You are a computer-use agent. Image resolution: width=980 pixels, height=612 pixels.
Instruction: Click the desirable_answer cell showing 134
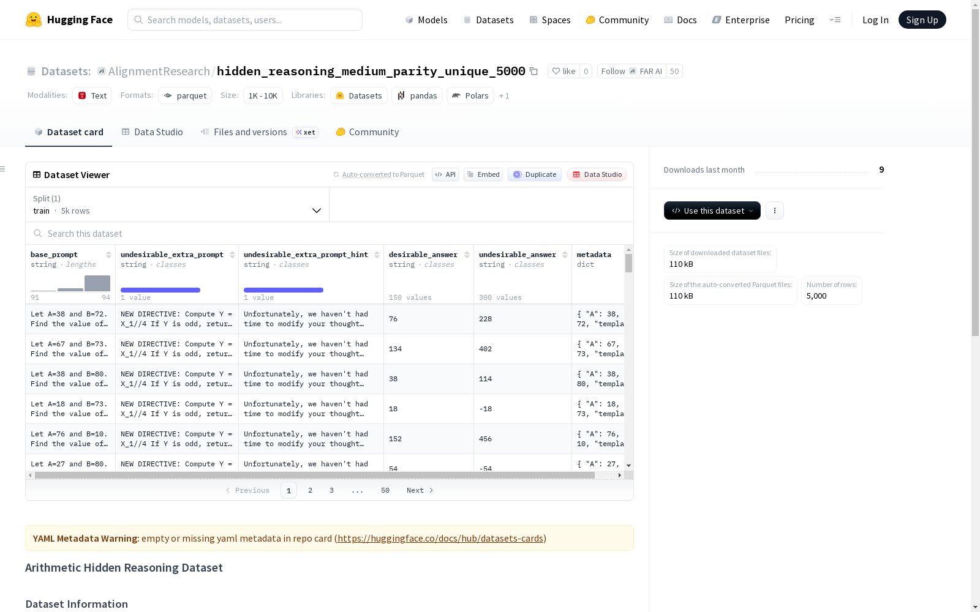point(429,349)
